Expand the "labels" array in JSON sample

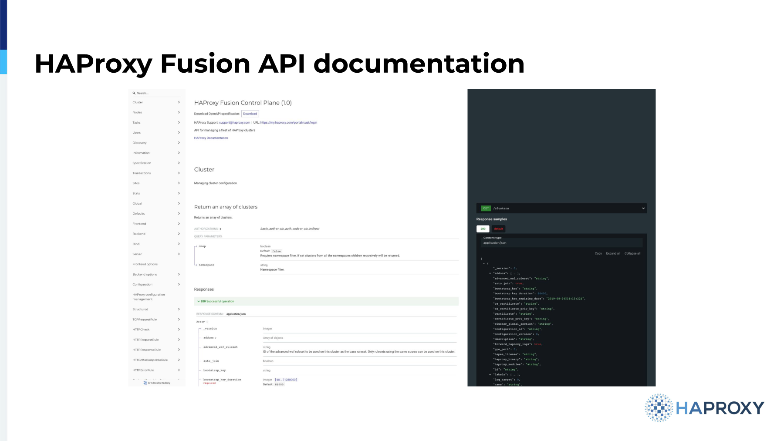(490, 374)
